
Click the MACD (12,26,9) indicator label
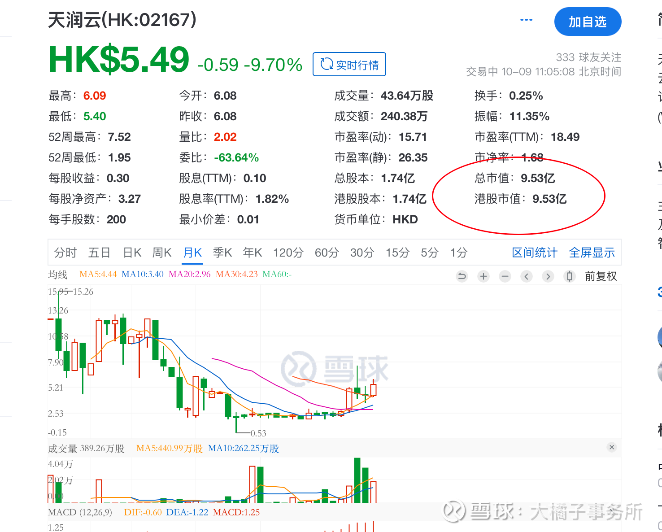(80, 512)
